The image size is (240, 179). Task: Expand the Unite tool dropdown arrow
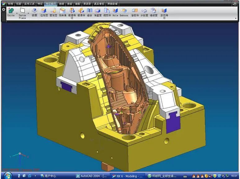click(x=17, y=13)
